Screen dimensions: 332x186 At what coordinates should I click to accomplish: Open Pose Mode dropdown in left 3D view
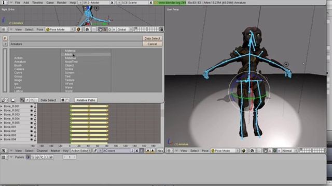point(60,29)
